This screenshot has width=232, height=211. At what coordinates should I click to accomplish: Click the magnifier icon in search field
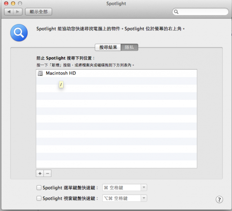point(176,12)
